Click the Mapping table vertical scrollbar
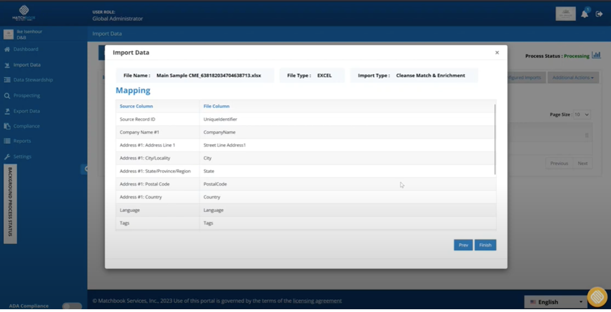Image resolution: width=611 pixels, height=312 pixels. tap(495, 139)
